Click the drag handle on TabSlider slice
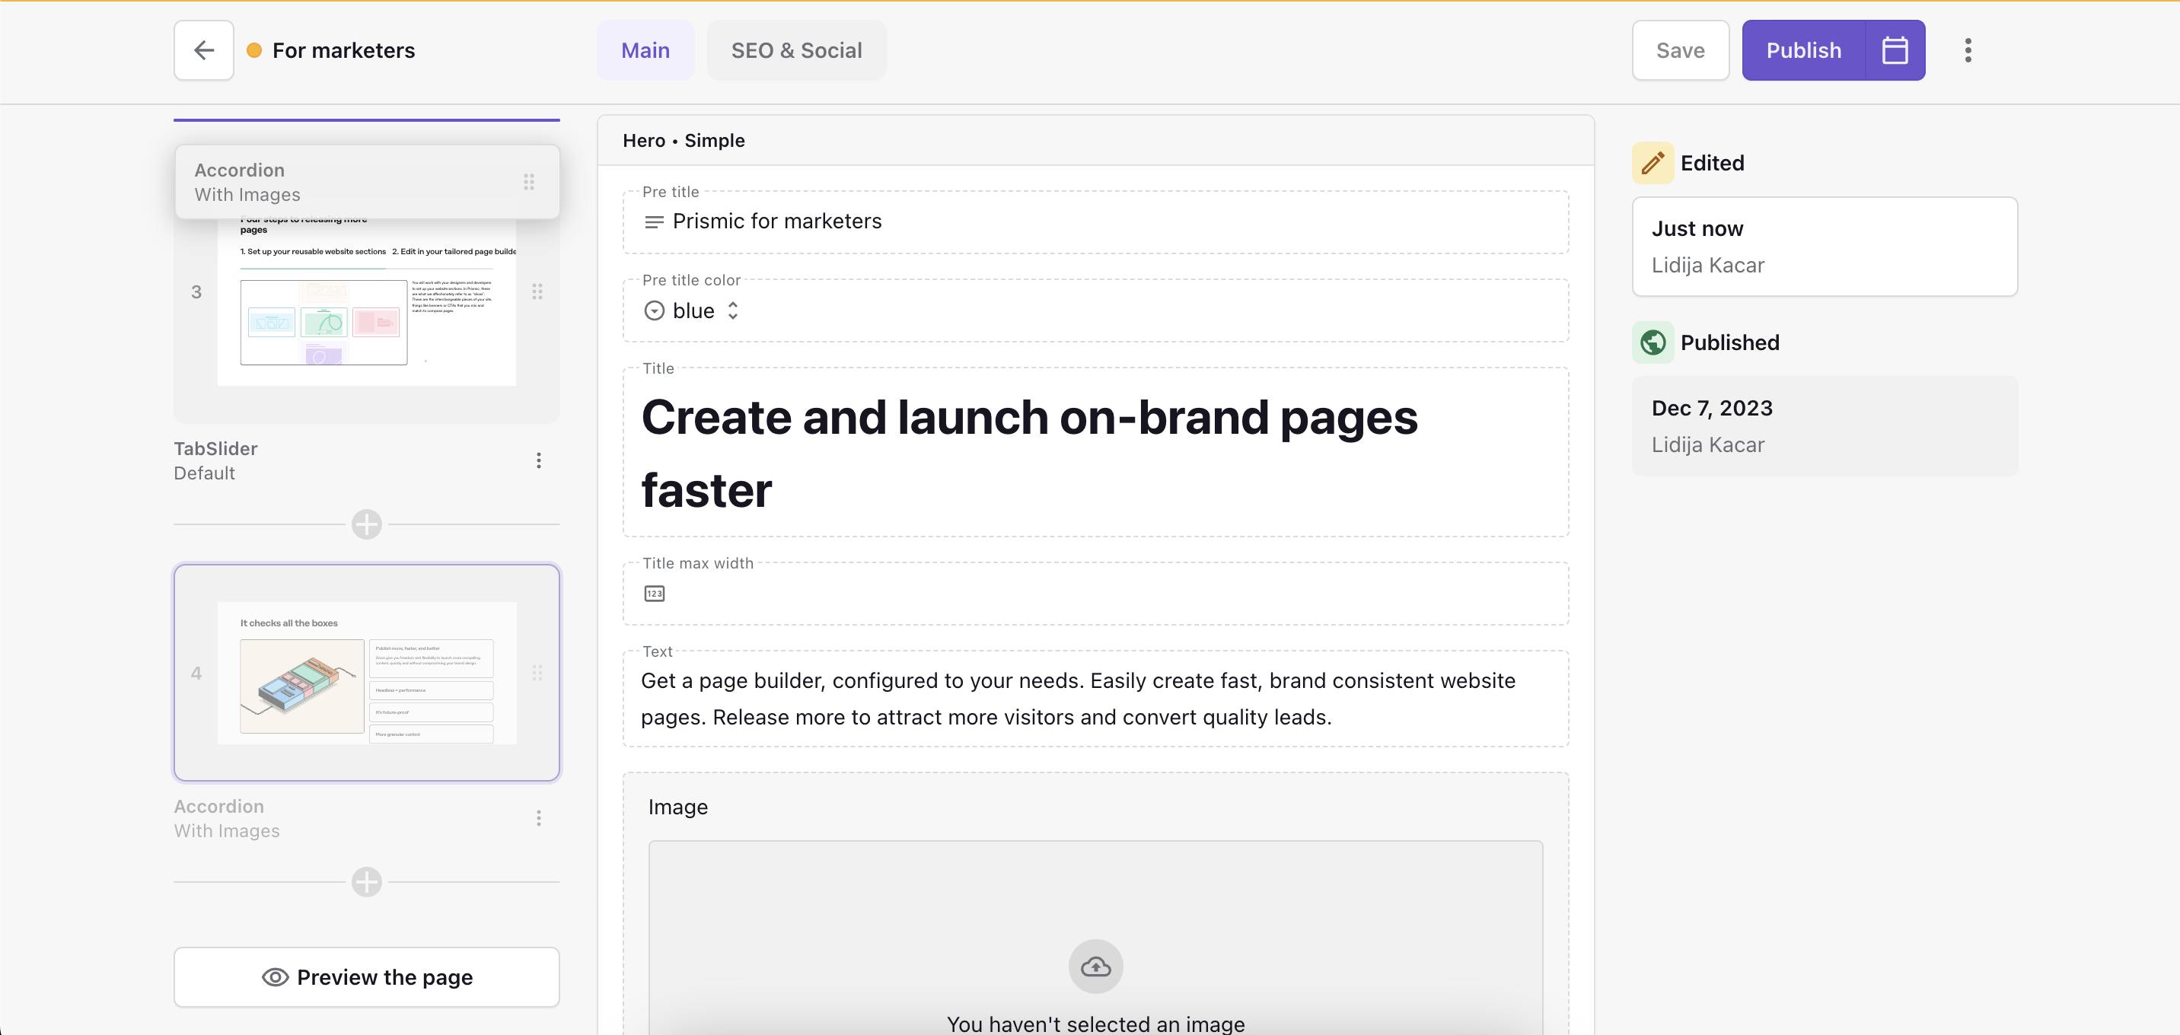 [x=537, y=292]
